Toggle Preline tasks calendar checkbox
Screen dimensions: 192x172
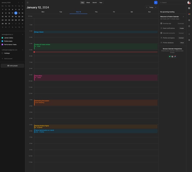point(2,41)
